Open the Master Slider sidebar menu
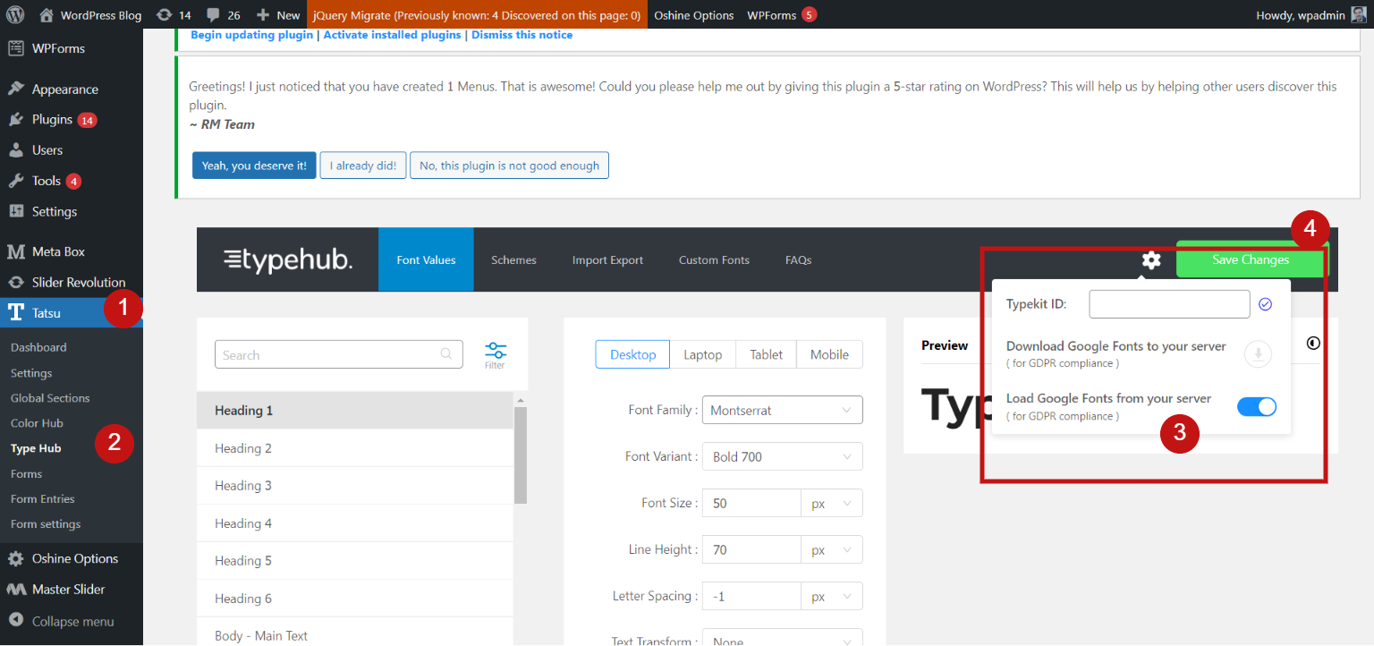Viewport: 1374px width, 646px height. (72, 589)
